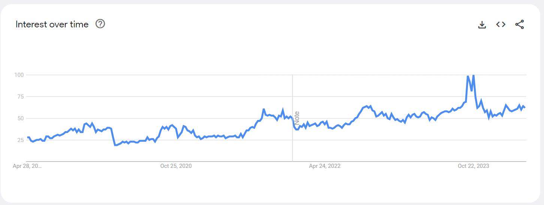Click the rightmost end of the trend line

tap(525, 108)
